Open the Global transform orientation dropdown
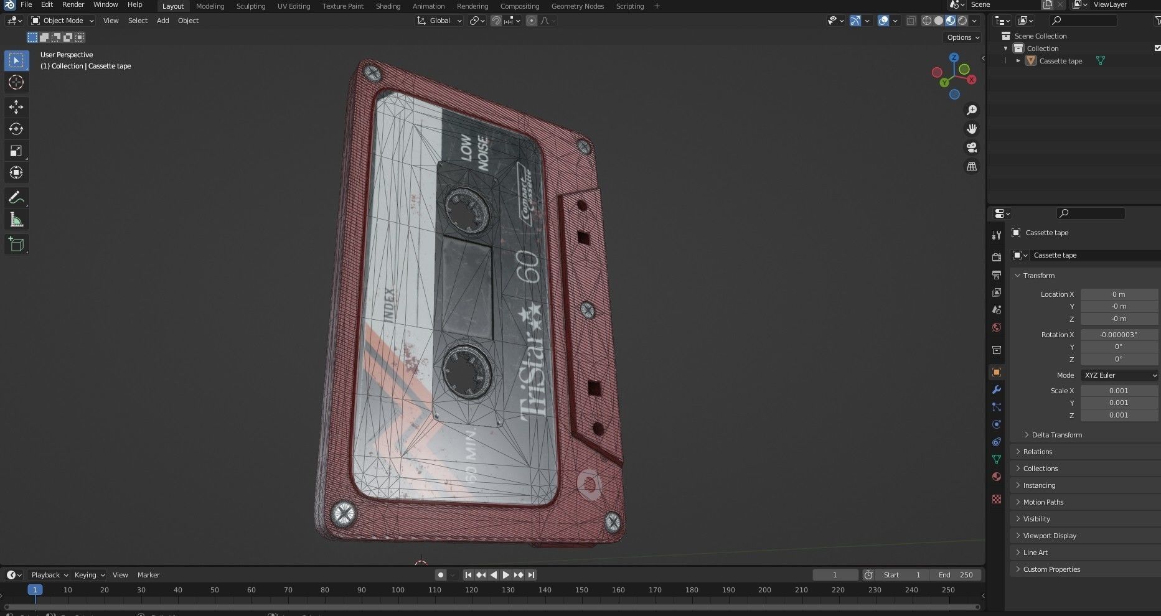Image resolution: width=1161 pixels, height=616 pixels. (x=439, y=21)
